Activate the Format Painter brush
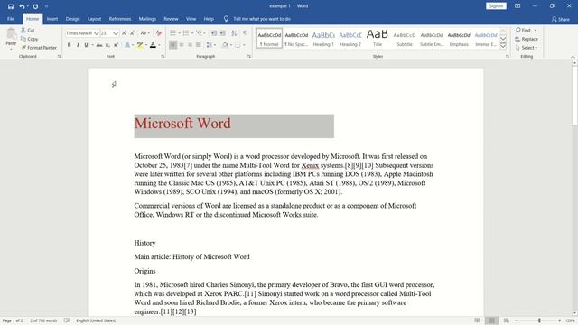The height and width of the screenshot is (325, 578). click(39, 48)
